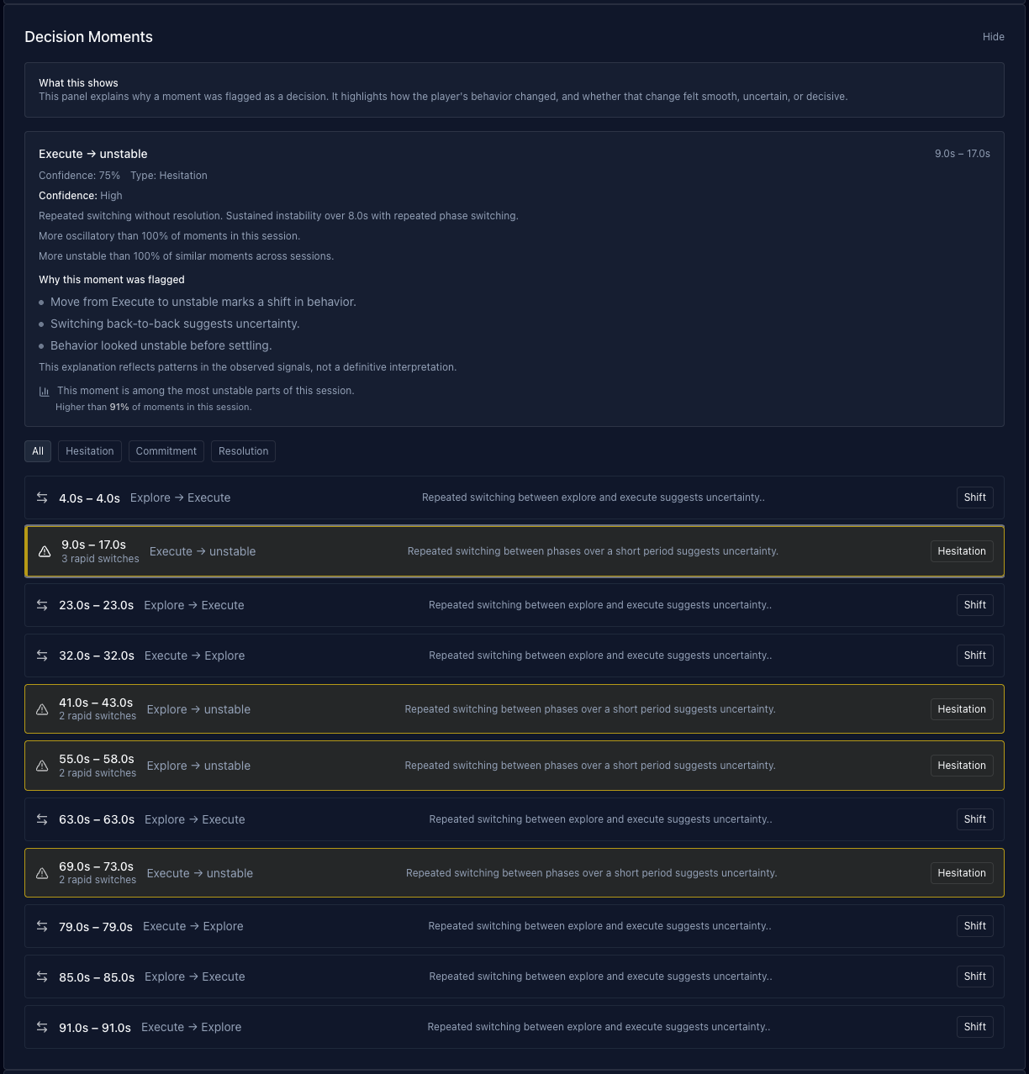1029x1074 pixels.
Task: Click the swap arrows icon at 4.0s row
Action: tap(42, 498)
